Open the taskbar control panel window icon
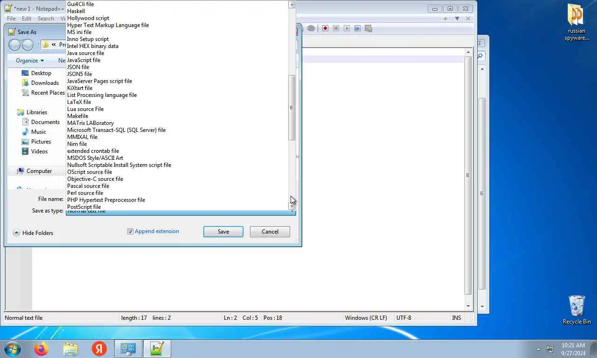This screenshot has height=358, width=597. (128, 349)
